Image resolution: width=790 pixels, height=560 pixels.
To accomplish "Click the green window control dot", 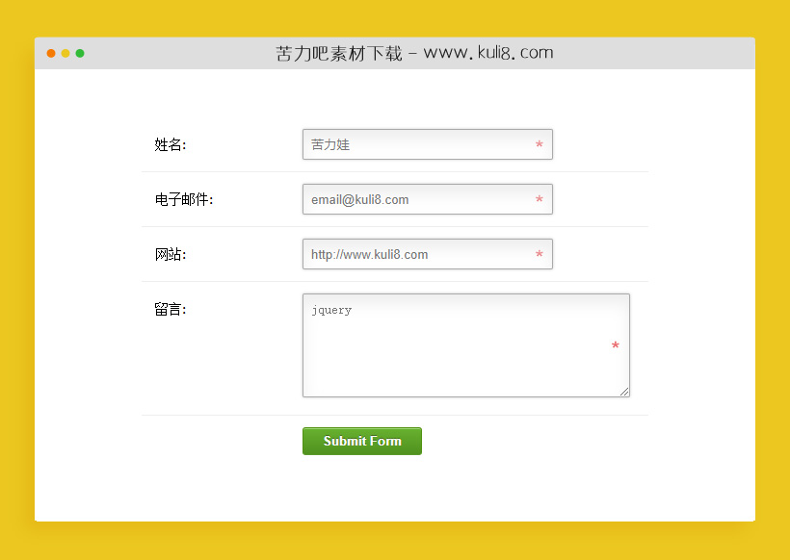I will click(79, 54).
